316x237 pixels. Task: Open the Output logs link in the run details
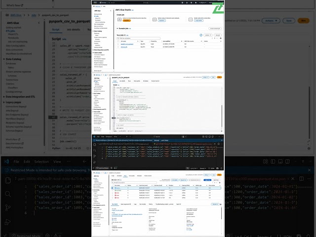[x=190, y=226]
